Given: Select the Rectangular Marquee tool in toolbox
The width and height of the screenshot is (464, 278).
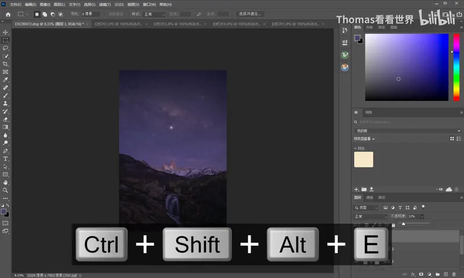Looking at the screenshot, I should (5, 40).
